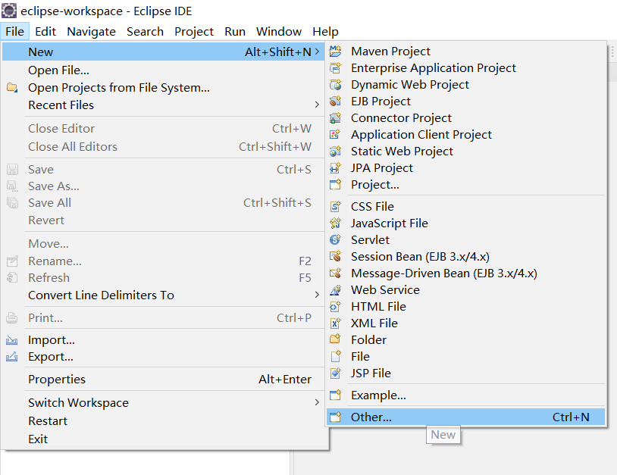Click the XML File icon
The width and height of the screenshot is (617, 475).
tap(335, 323)
